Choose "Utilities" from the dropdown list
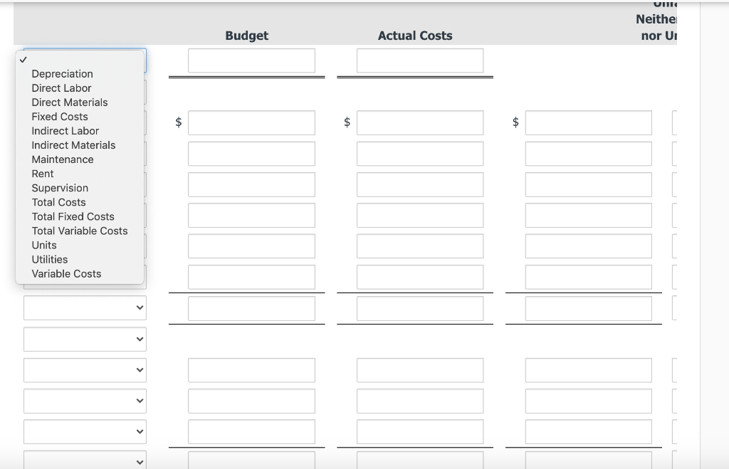The width and height of the screenshot is (729, 469). 49,259
